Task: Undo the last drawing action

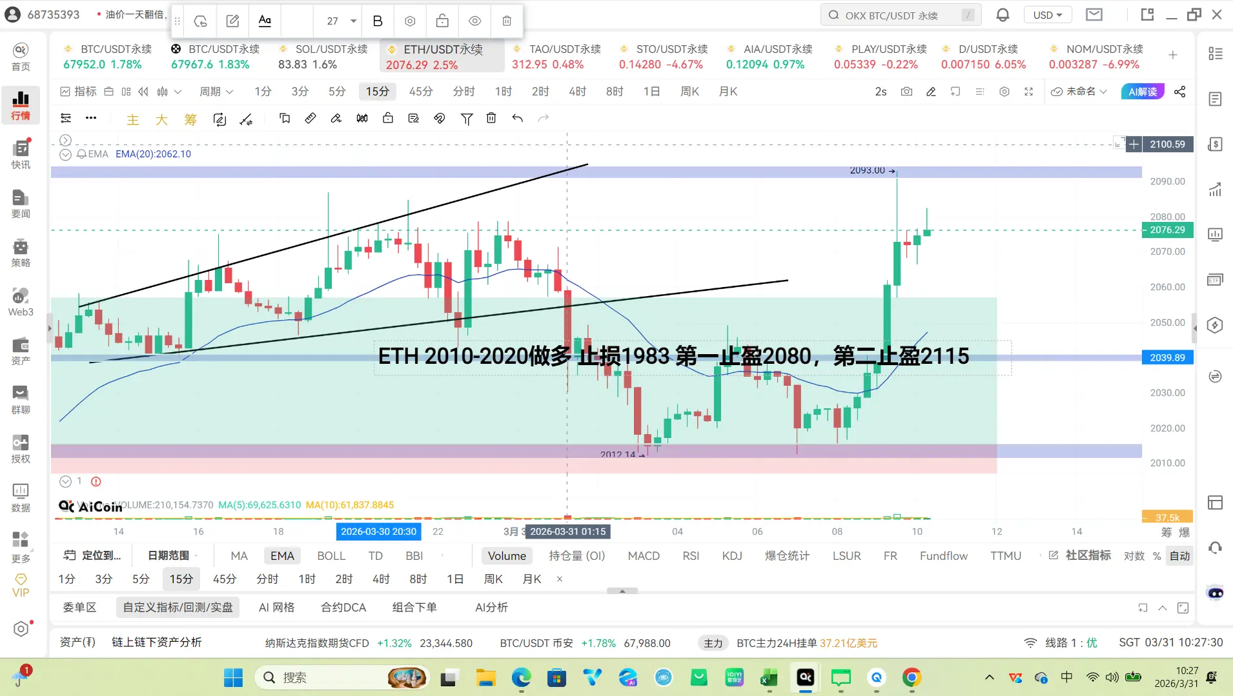Action: (517, 118)
